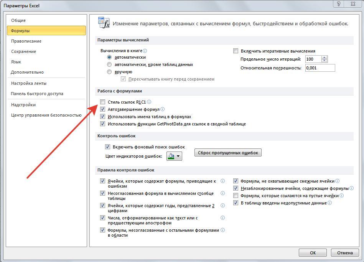364x262 pixels.
Task: Click Предельное число итераций field
Action: click(313, 59)
